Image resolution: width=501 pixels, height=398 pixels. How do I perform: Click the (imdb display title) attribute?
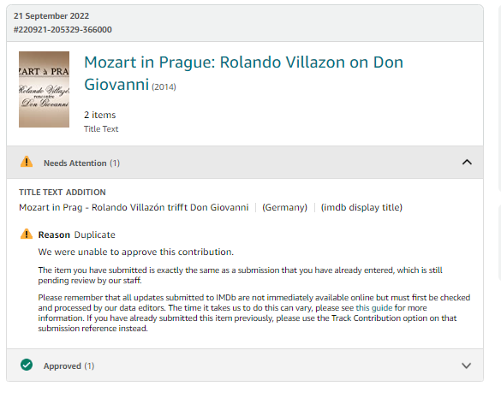361,208
